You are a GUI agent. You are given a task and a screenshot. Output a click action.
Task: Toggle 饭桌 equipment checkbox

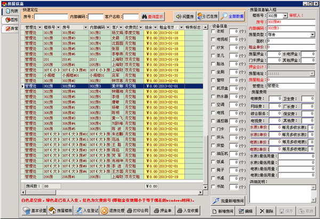click(213, 161)
